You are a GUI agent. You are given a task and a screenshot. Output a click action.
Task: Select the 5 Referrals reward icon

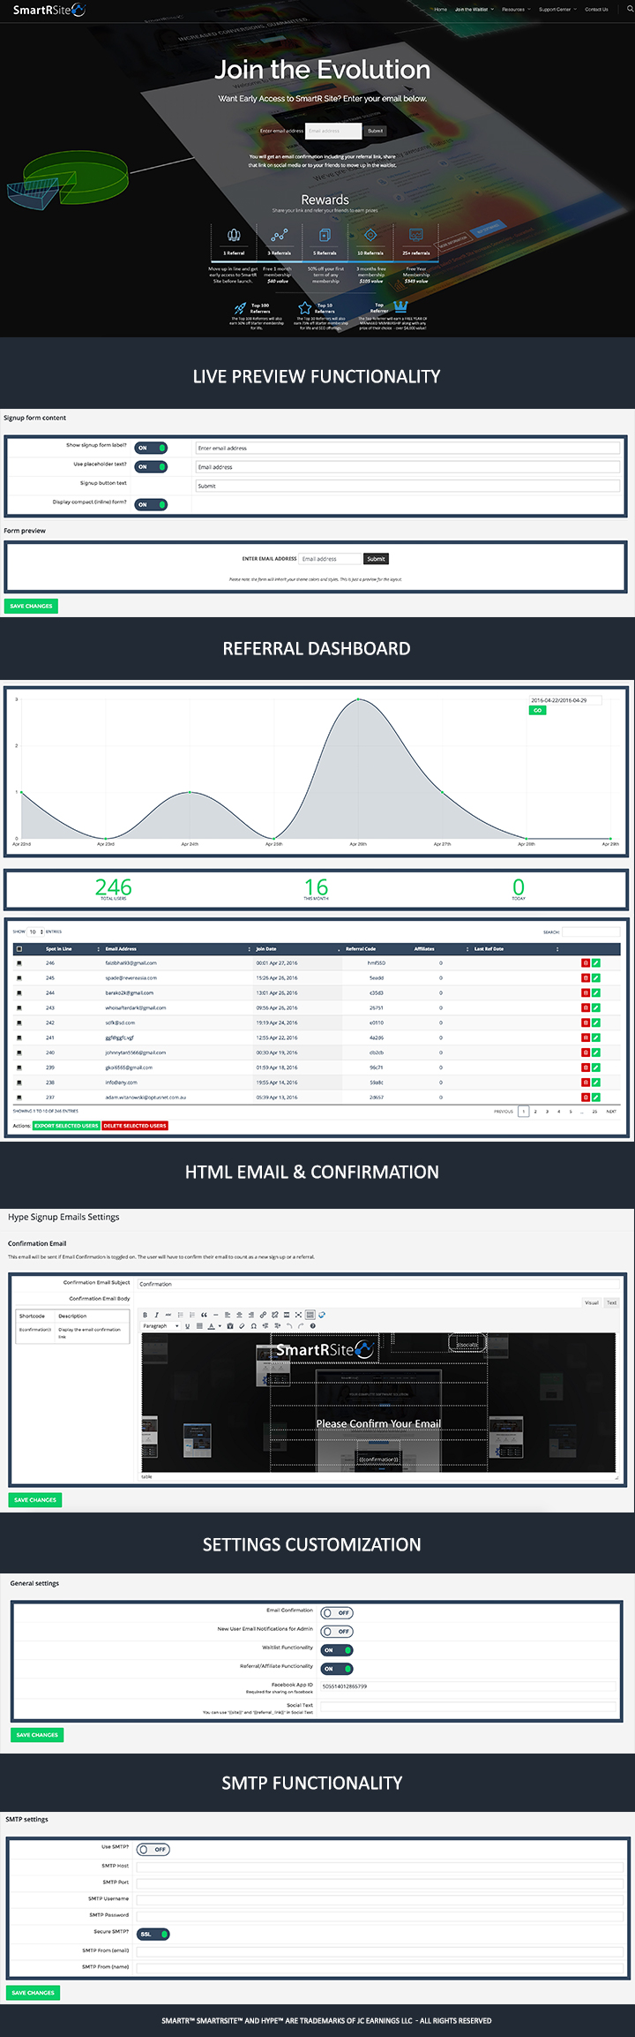pyautogui.click(x=325, y=235)
